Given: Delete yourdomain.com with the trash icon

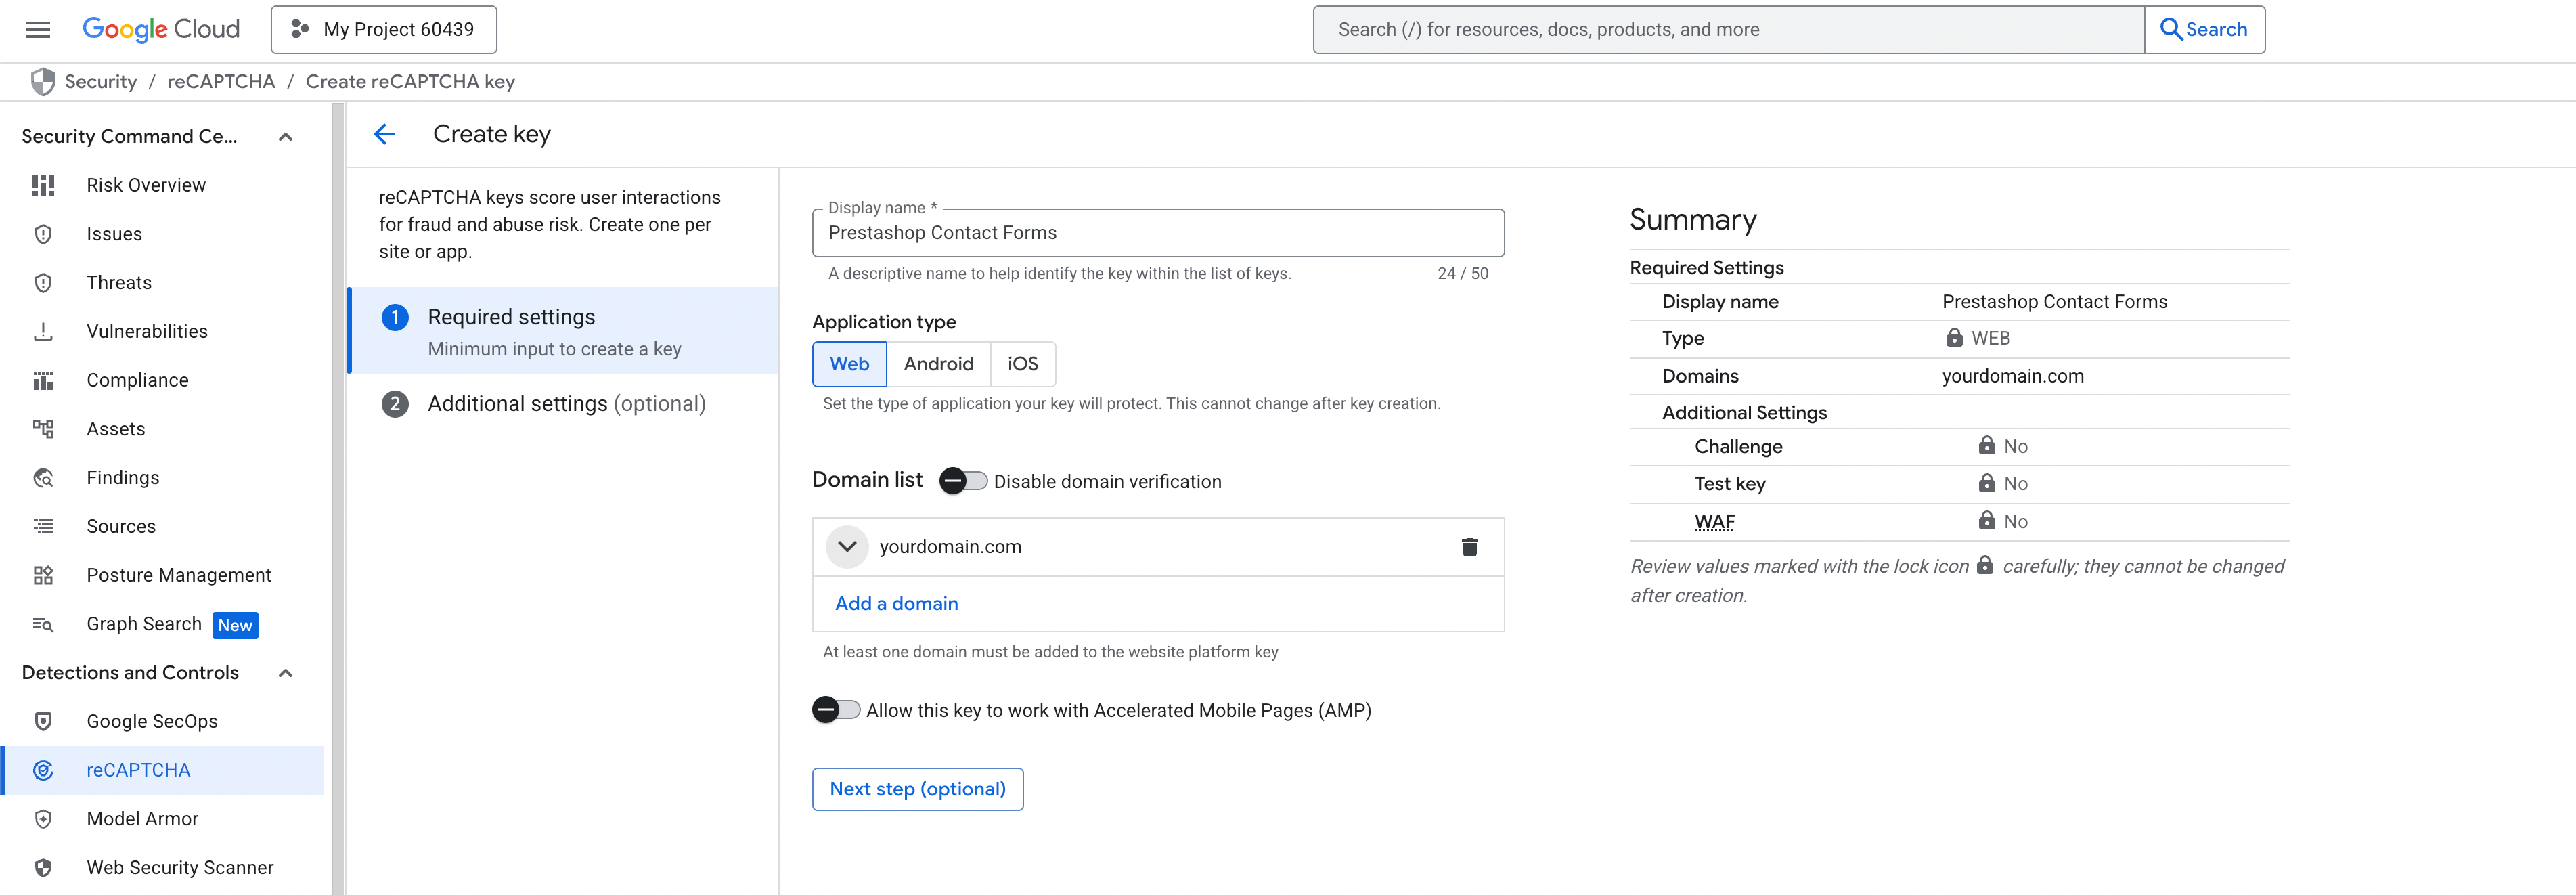Looking at the screenshot, I should click(x=1469, y=547).
